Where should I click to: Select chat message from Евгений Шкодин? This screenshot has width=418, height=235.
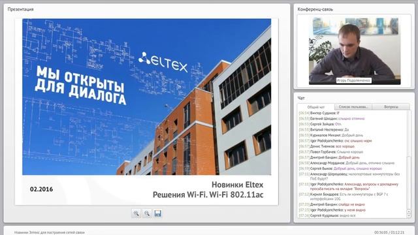pos(332,119)
